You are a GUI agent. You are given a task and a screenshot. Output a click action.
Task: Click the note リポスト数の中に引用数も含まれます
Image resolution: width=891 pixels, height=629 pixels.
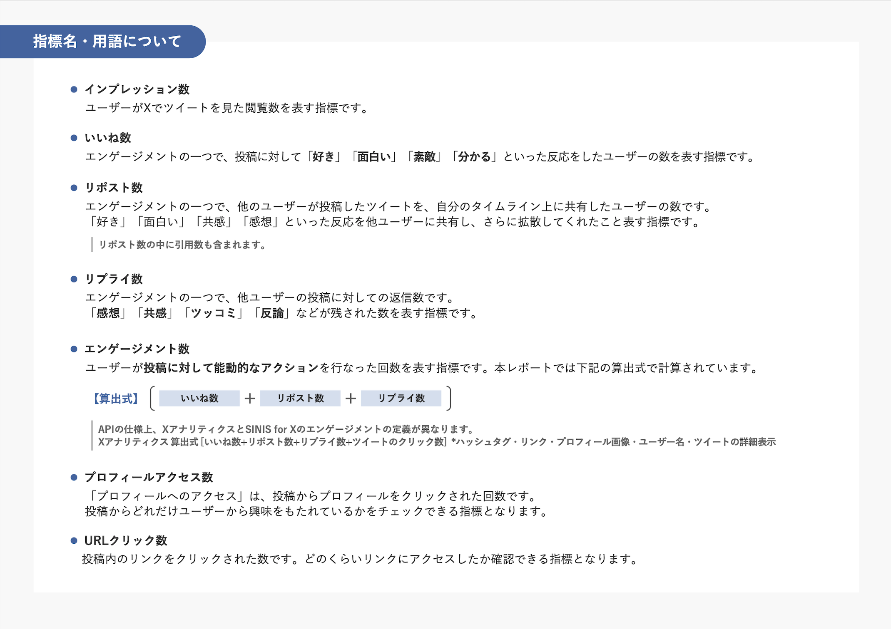point(182,245)
